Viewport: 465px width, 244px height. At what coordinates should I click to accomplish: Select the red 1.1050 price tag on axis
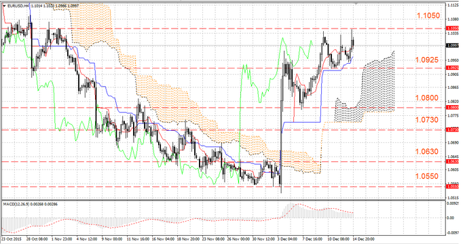(453, 28)
